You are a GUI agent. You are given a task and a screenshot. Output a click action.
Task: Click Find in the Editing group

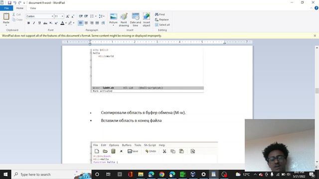[159, 14]
